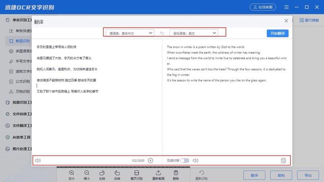Open target language dropdown 英文
The width and height of the screenshot is (324, 182).
[193, 33]
